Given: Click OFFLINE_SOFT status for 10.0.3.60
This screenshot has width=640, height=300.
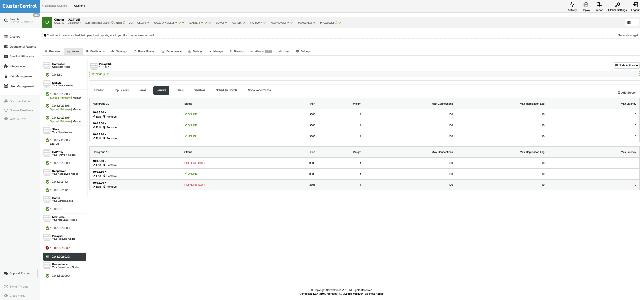Looking at the screenshot, I should [195, 163].
